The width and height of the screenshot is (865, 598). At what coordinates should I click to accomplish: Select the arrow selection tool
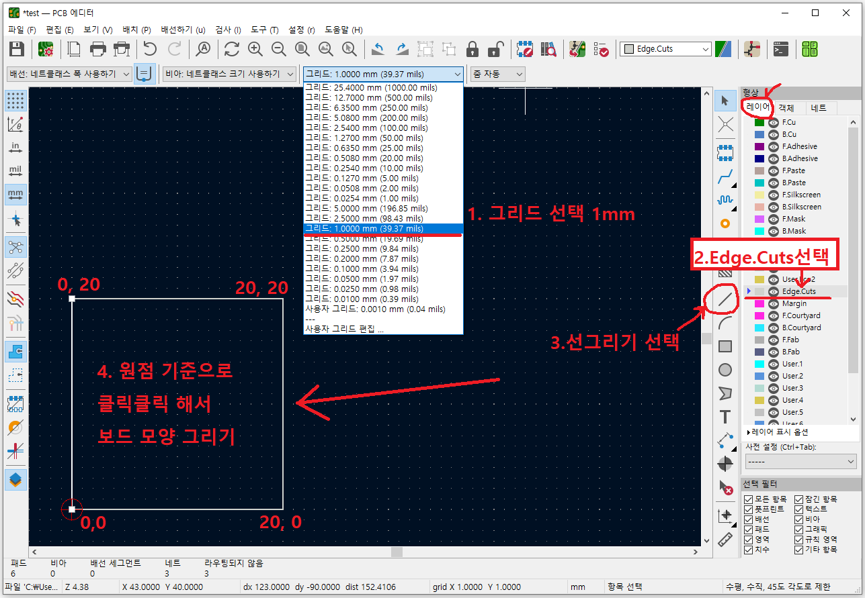(725, 101)
